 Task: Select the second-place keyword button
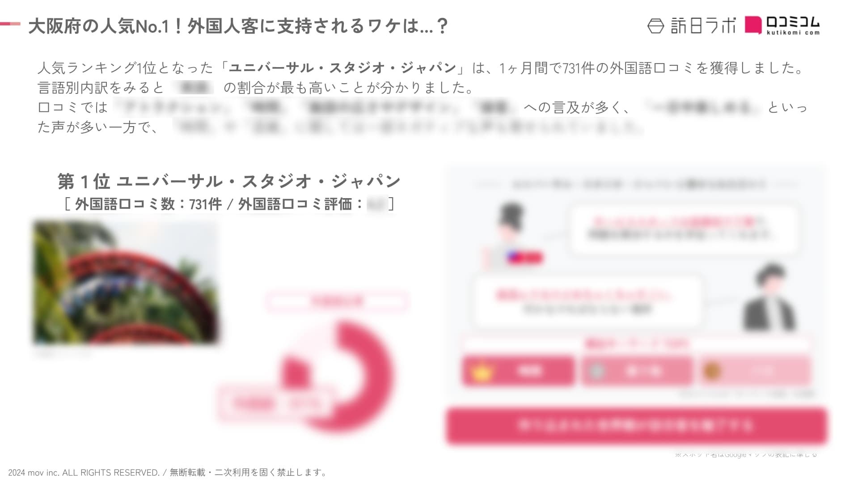(x=637, y=371)
